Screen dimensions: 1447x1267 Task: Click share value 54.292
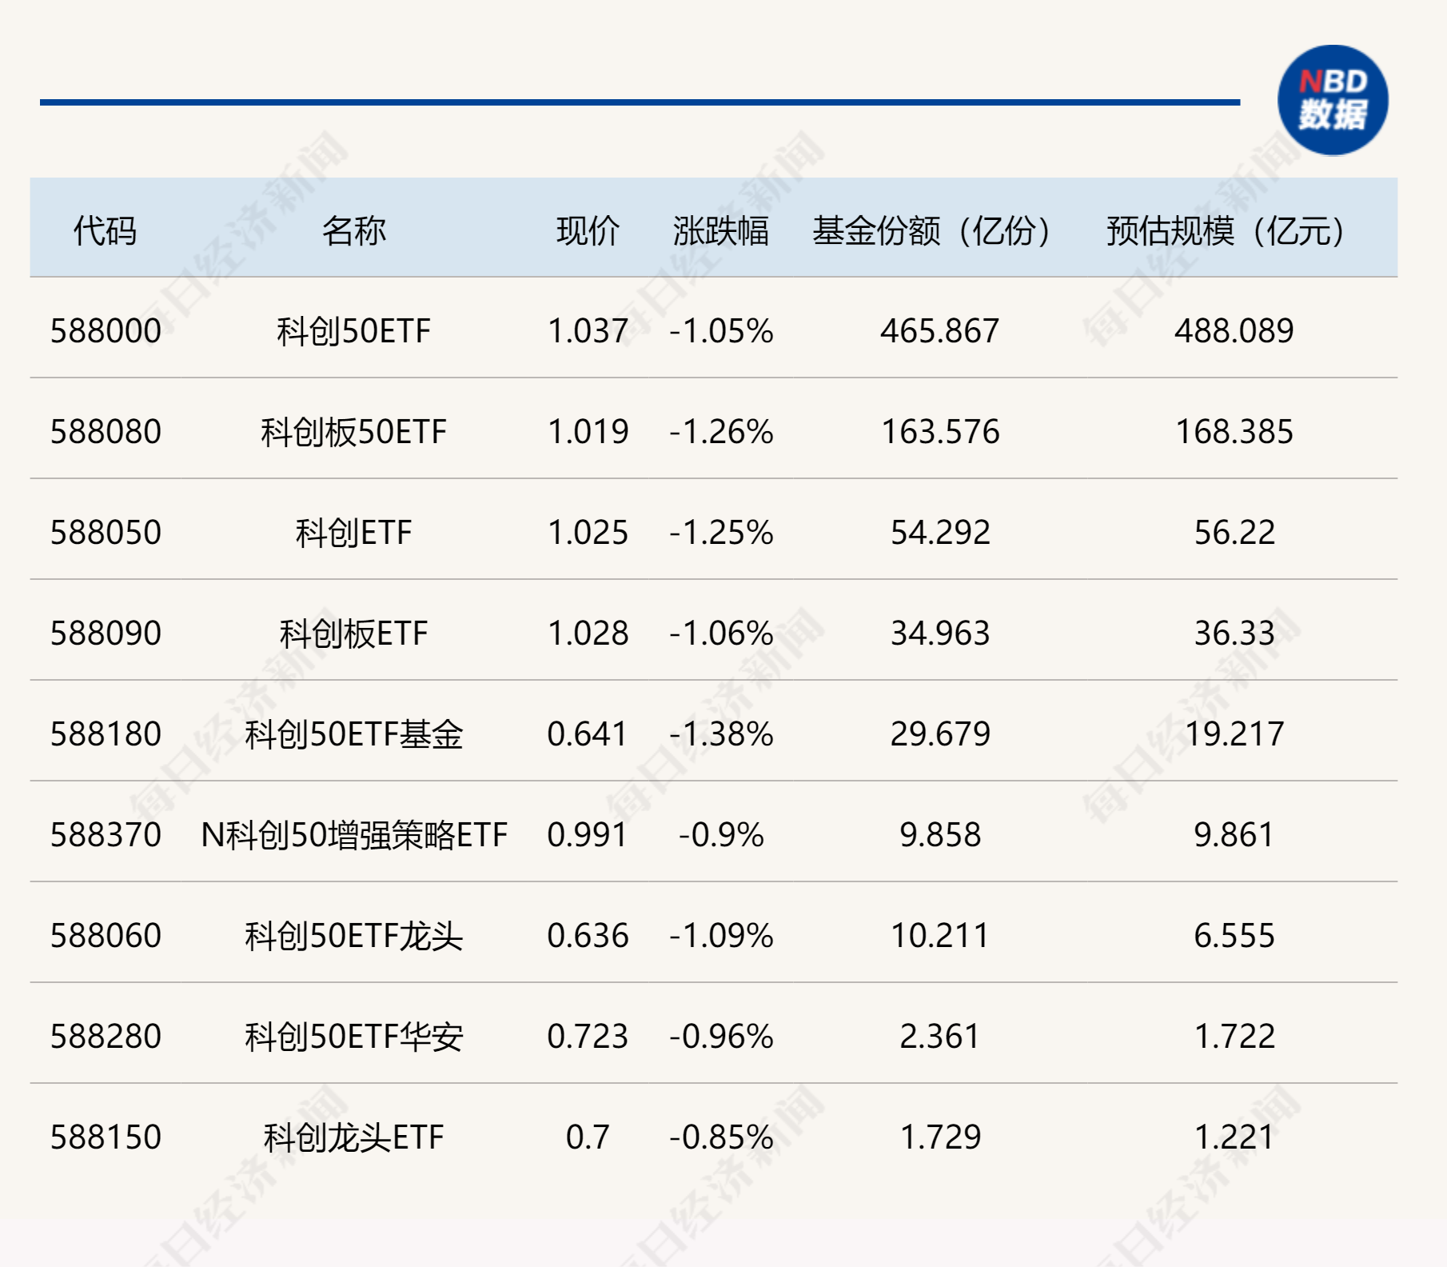point(939,533)
